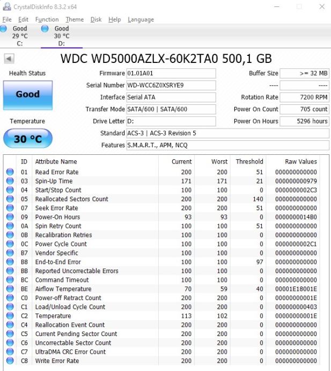Screen dimensions: 331x371
Task: Click the Power On Hours value field
Action: pyautogui.click(x=304, y=121)
